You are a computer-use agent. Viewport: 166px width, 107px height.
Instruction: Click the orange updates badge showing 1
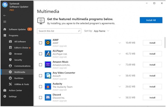(30, 29)
